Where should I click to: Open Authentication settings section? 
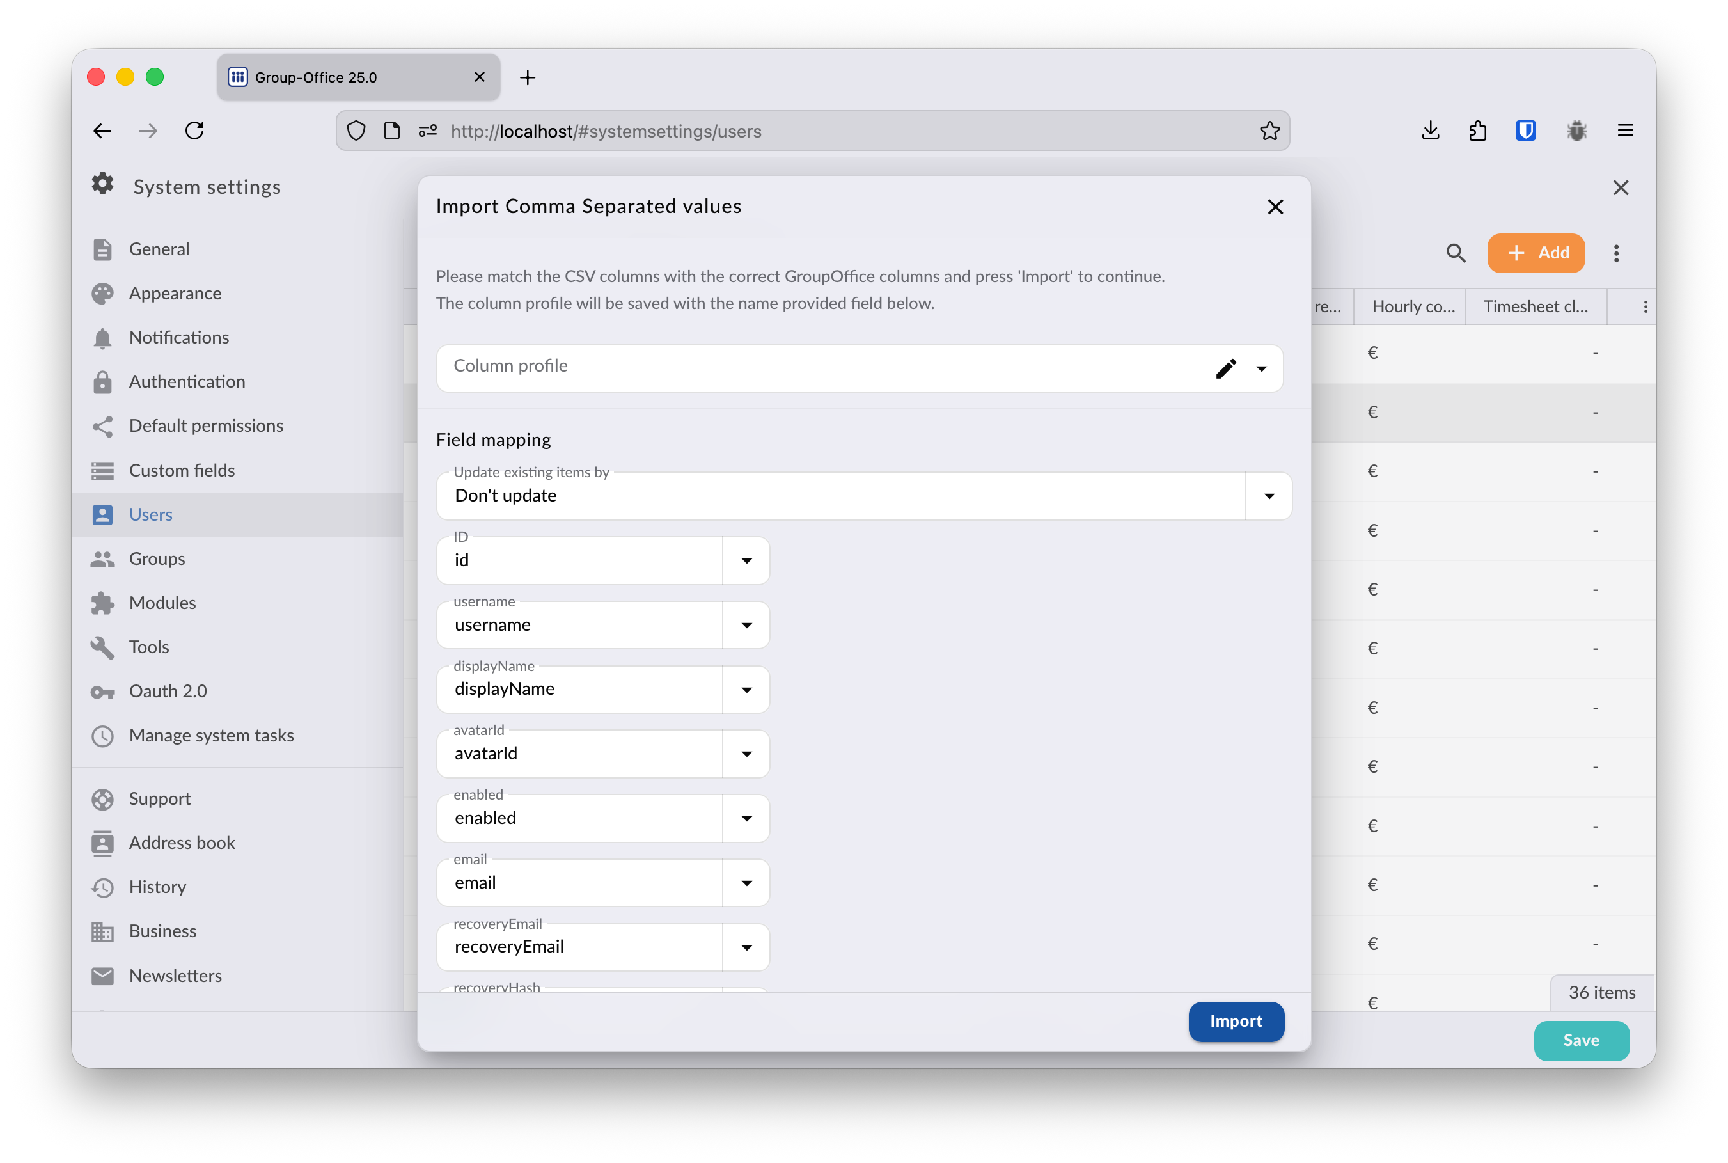click(237, 382)
